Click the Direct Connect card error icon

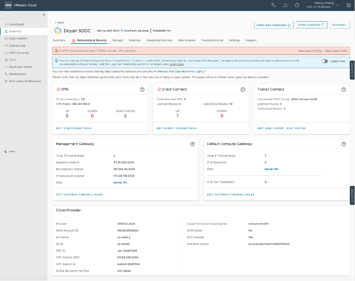click(159, 89)
